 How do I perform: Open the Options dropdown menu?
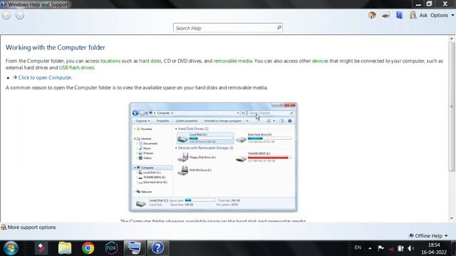tap(442, 16)
